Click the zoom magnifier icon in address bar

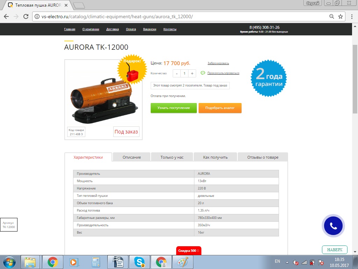[331, 16]
